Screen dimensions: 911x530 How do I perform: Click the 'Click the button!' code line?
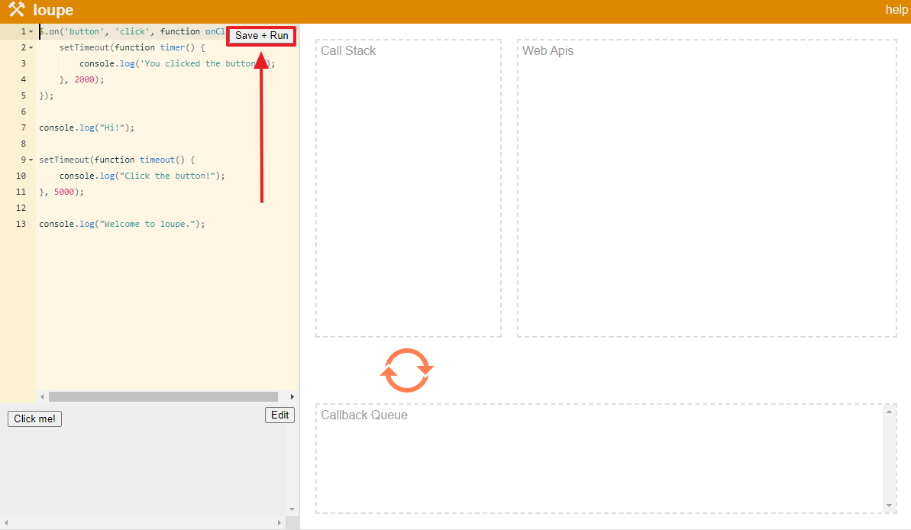[142, 176]
